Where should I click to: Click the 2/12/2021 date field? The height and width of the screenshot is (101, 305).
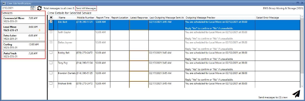[x=15, y=8]
